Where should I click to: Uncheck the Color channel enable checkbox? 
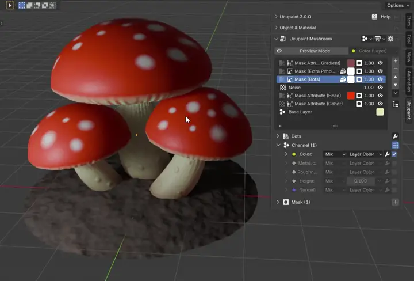394,154
